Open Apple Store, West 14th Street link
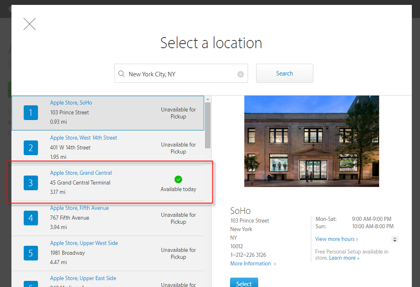This screenshot has height=287, width=420. tap(84, 138)
